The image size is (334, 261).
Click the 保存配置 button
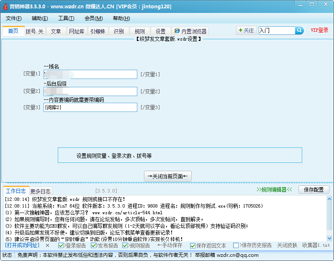point(314,190)
